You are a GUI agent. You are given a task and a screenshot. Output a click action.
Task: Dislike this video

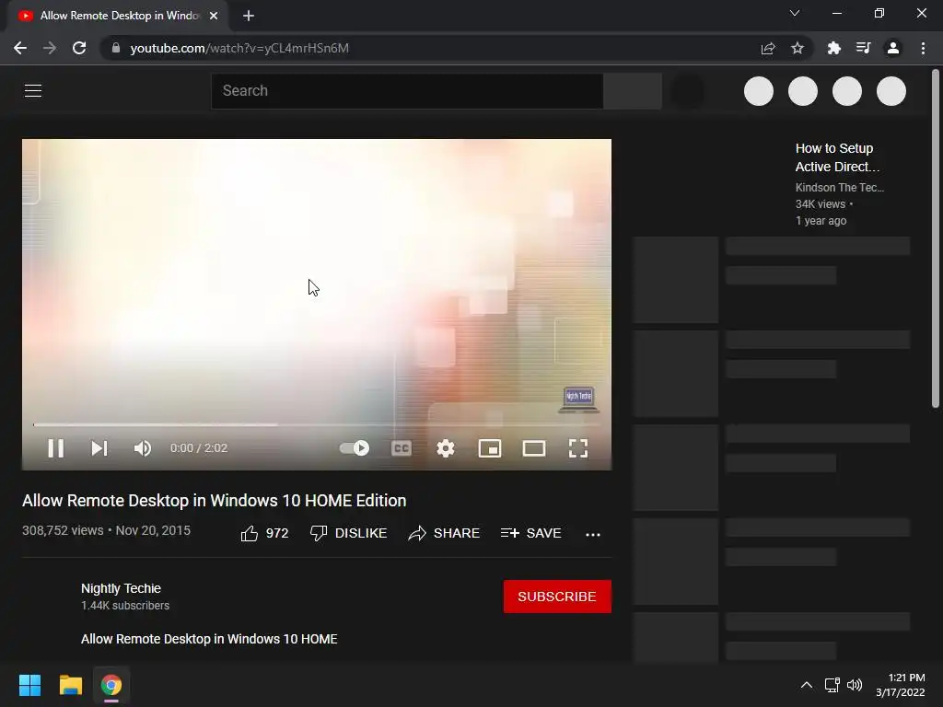tap(348, 533)
